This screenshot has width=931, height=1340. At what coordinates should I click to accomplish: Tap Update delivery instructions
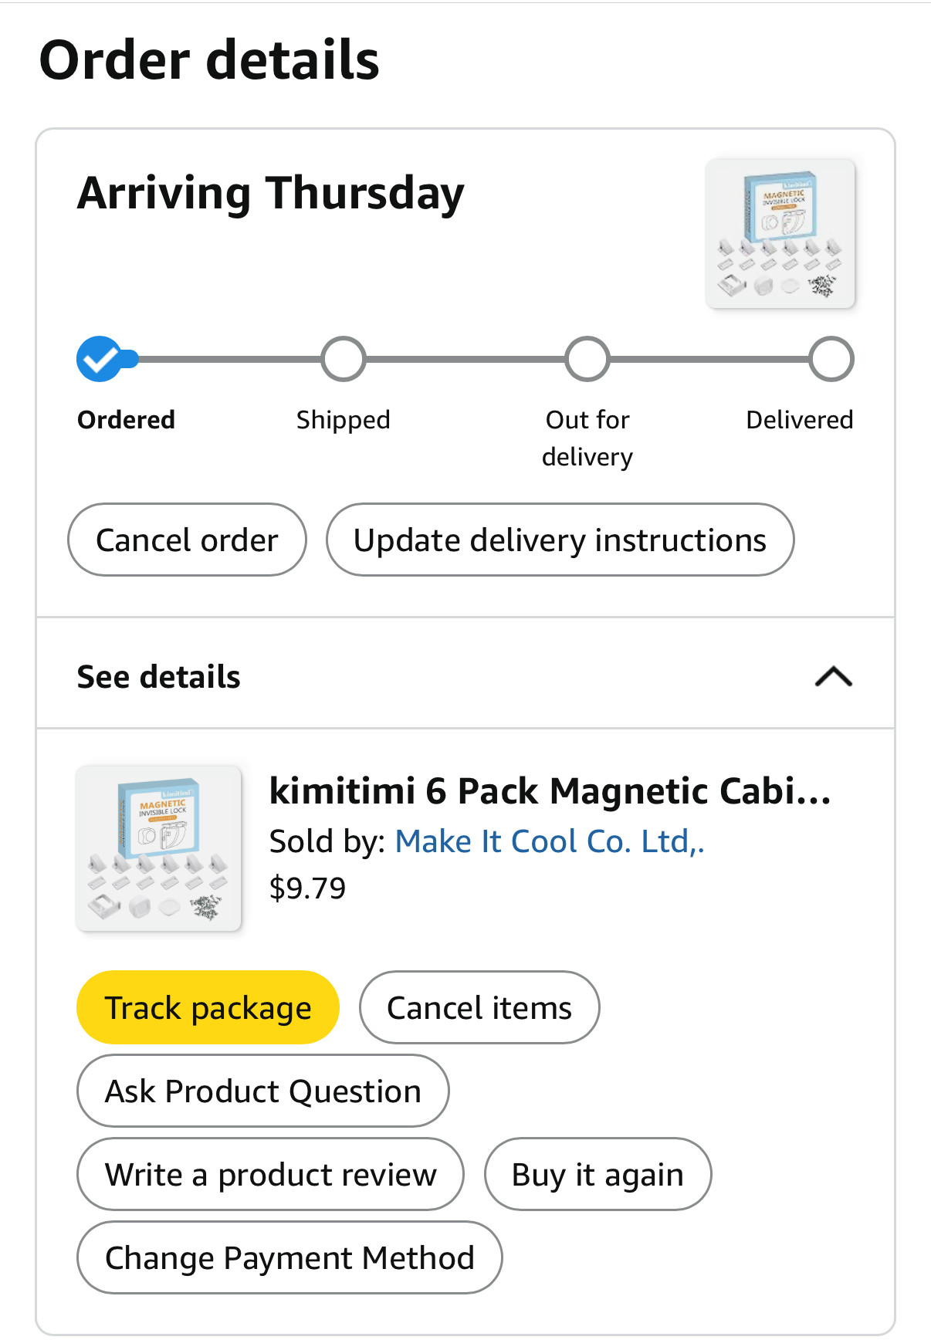pyautogui.click(x=560, y=540)
